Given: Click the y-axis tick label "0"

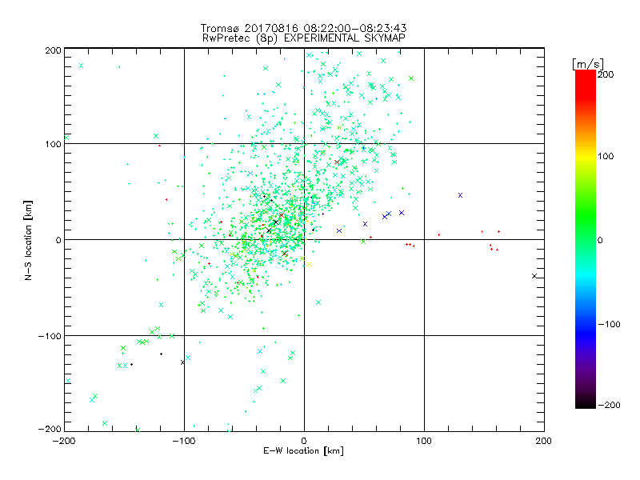Looking at the screenshot, I should click(58, 240).
